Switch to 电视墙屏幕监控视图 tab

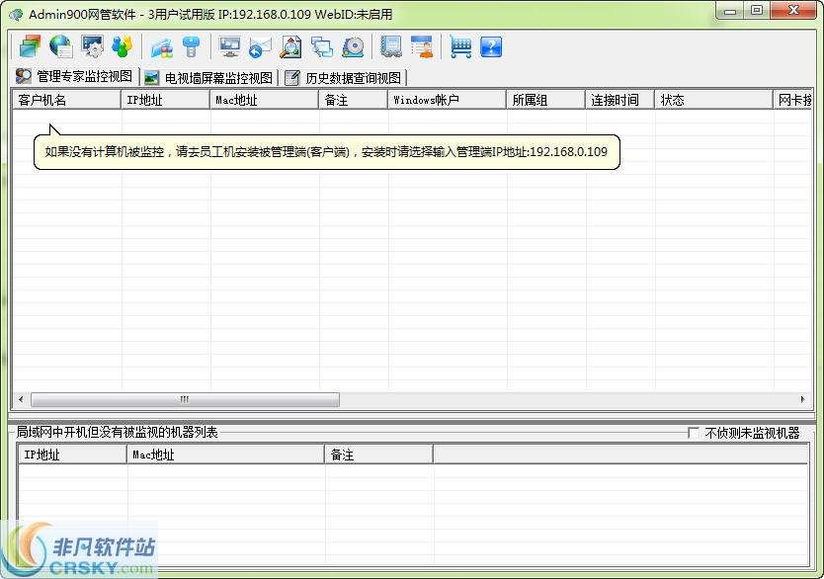[x=208, y=78]
